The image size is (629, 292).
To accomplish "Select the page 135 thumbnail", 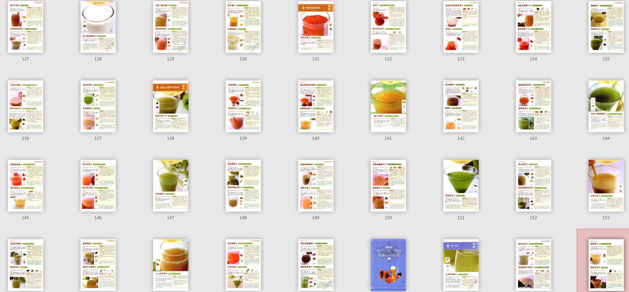I will pos(606,27).
